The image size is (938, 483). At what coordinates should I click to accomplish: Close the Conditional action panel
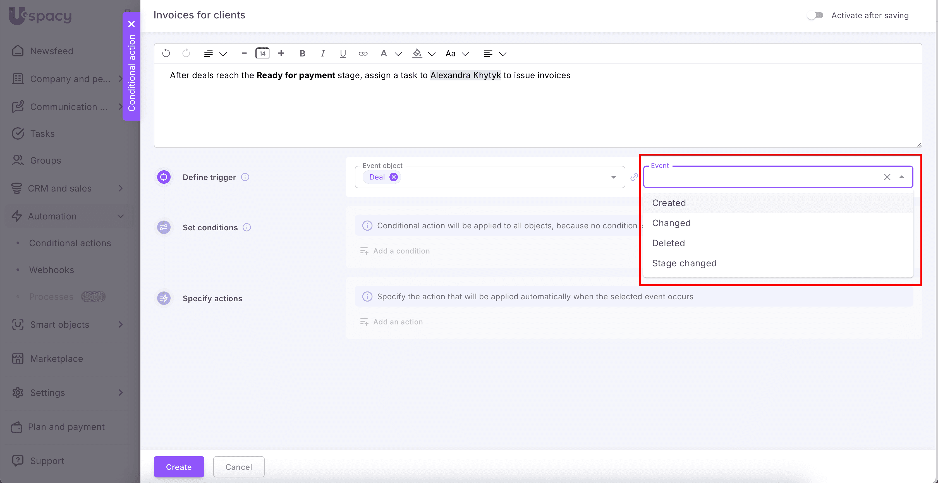(131, 24)
